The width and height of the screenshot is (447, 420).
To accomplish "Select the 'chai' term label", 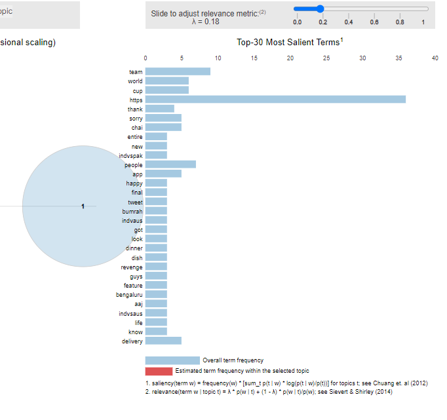I will tap(136, 128).
